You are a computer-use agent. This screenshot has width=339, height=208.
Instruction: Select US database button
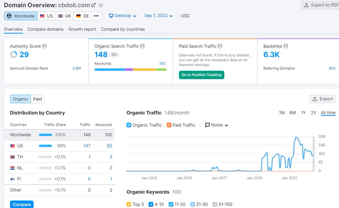[x=46, y=16]
